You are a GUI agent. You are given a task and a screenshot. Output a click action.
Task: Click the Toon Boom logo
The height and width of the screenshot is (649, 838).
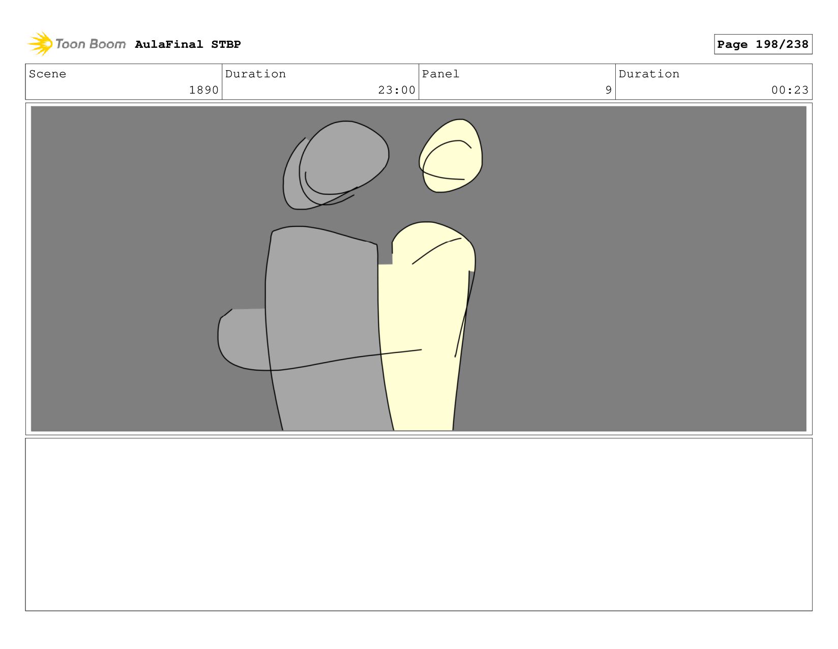click(76, 44)
